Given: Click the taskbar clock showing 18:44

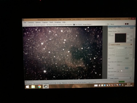Looking at the screenshot, I should click(x=129, y=85).
